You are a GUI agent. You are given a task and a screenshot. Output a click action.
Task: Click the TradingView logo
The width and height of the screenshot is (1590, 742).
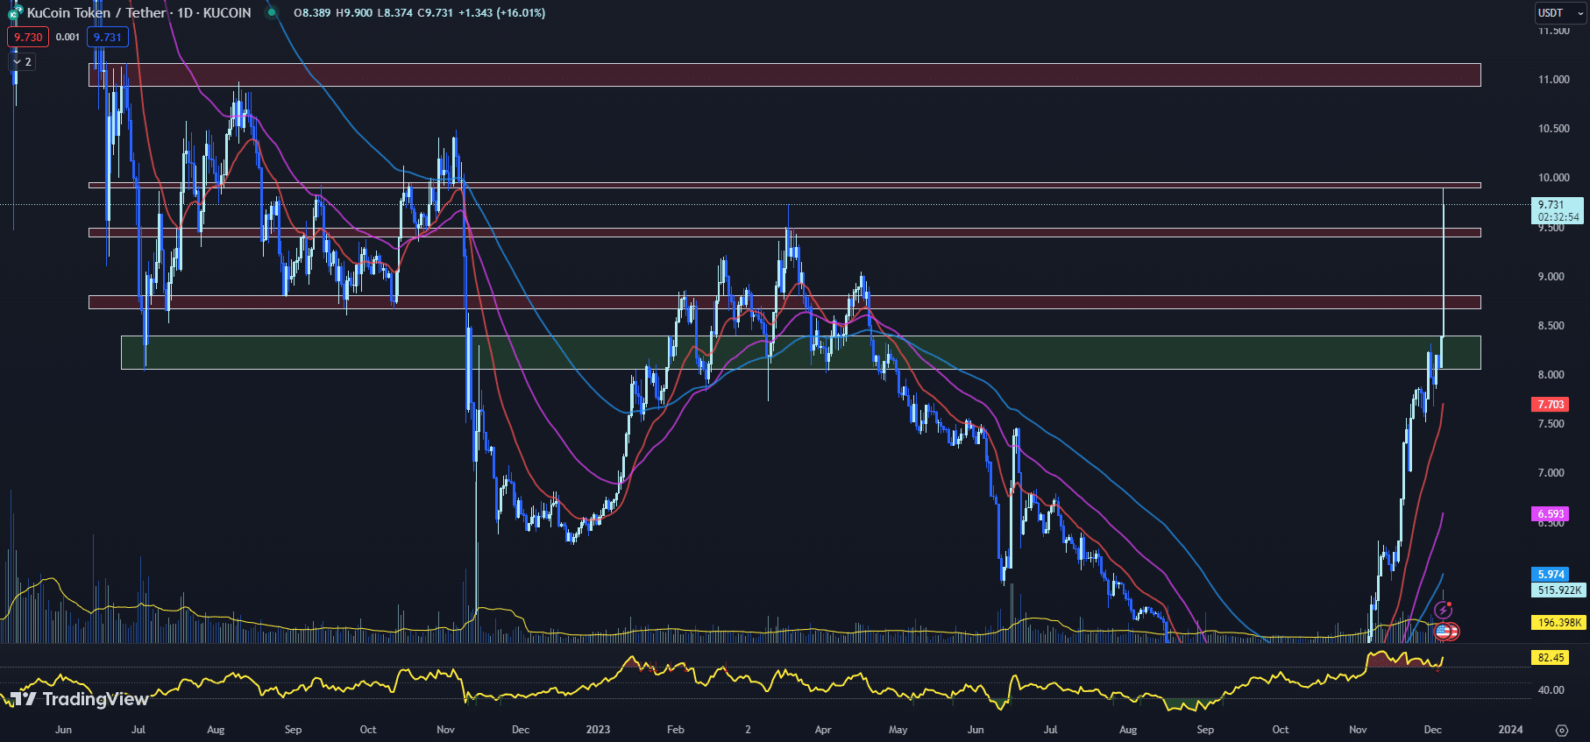tap(81, 698)
